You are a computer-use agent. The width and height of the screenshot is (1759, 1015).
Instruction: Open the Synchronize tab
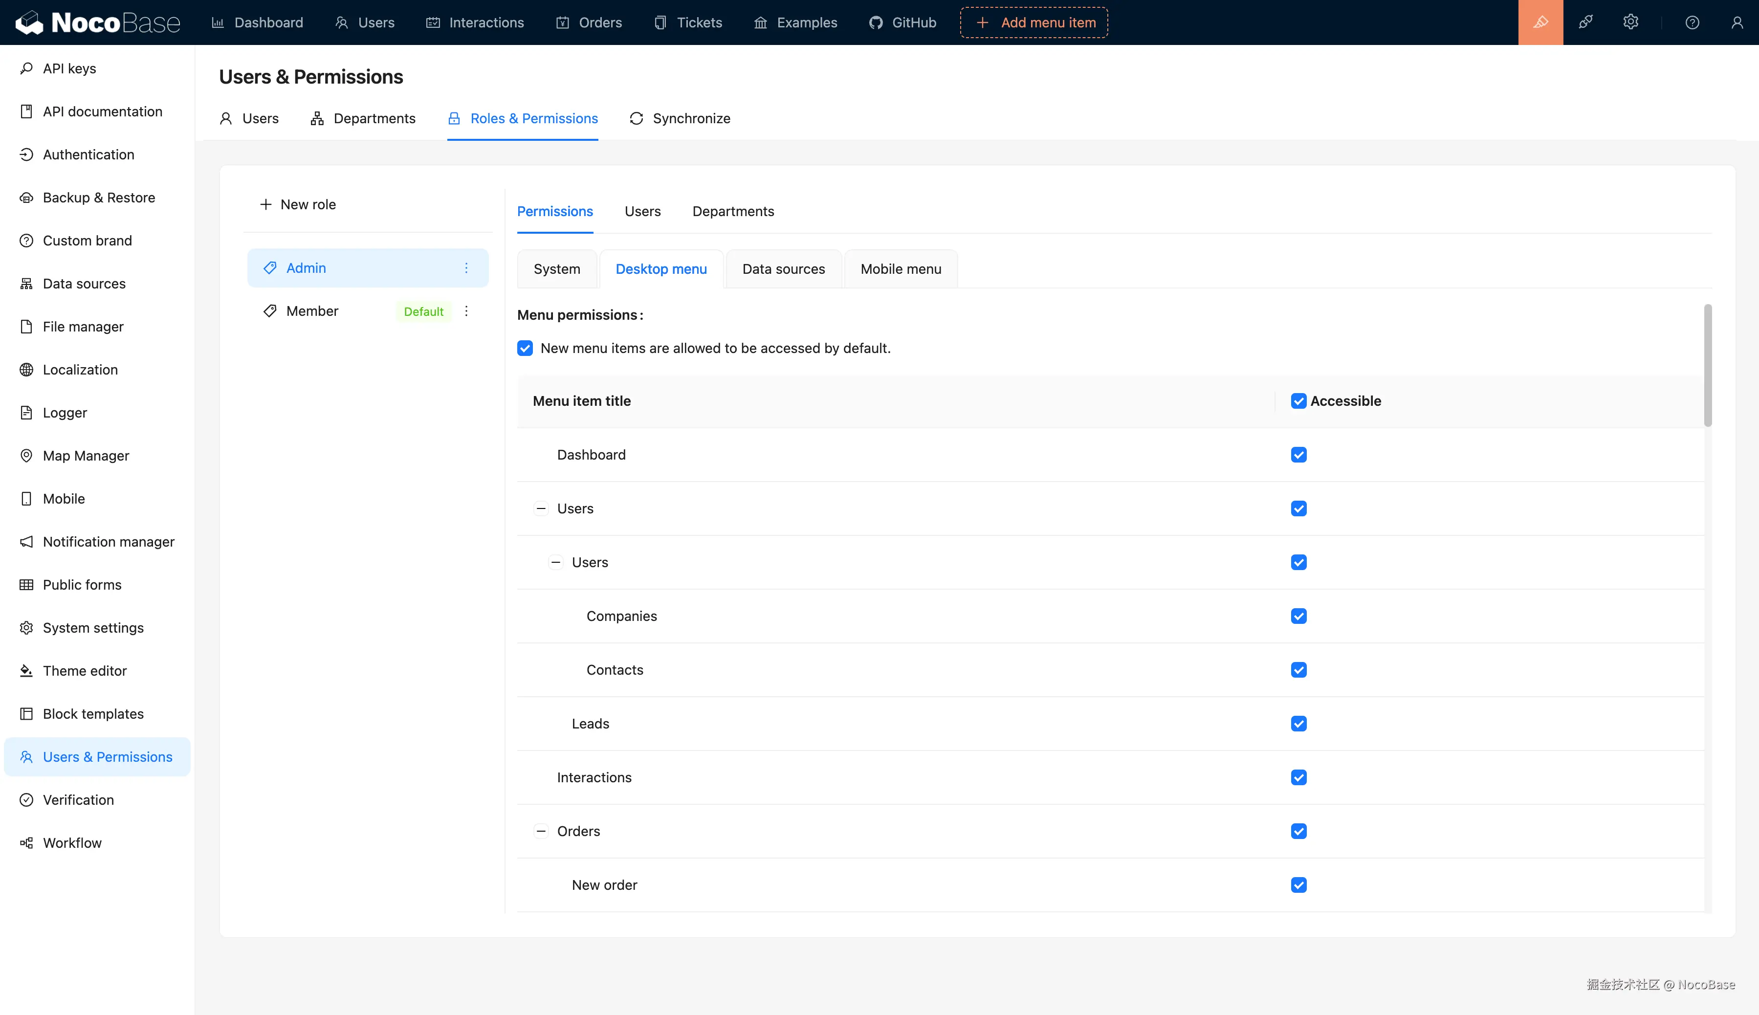(680, 118)
